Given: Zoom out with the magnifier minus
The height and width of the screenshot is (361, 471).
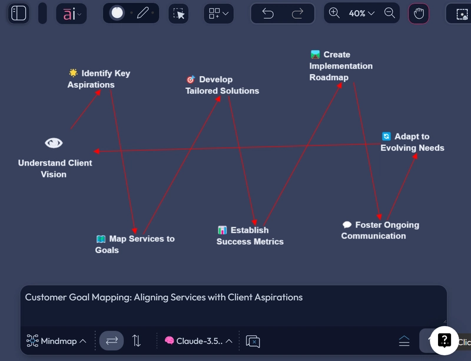Looking at the screenshot, I should [x=390, y=13].
